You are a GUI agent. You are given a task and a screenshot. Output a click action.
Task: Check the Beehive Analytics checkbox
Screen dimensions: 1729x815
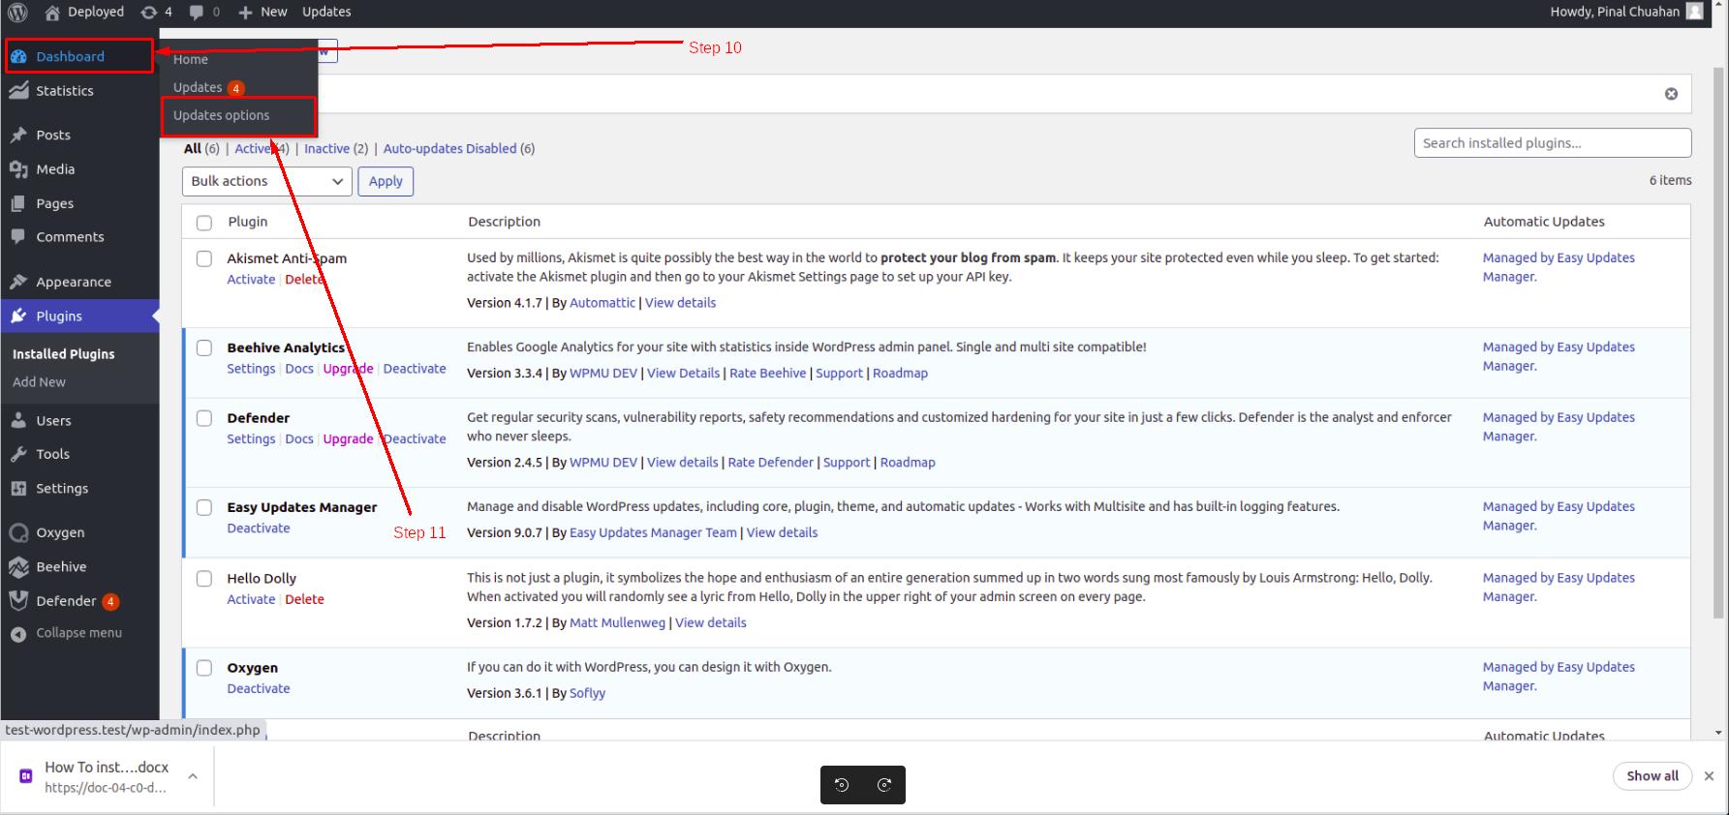(204, 347)
